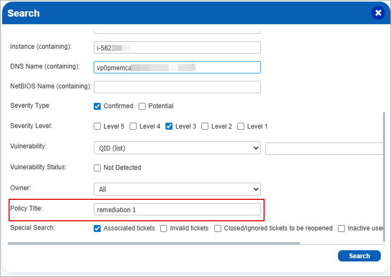Click the Policy Title label

point(26,208)
